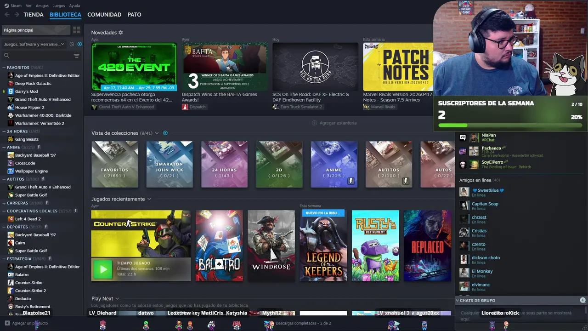Collapse the 24 HORAS category
The image size is (588, 331).
coord(4,131)
